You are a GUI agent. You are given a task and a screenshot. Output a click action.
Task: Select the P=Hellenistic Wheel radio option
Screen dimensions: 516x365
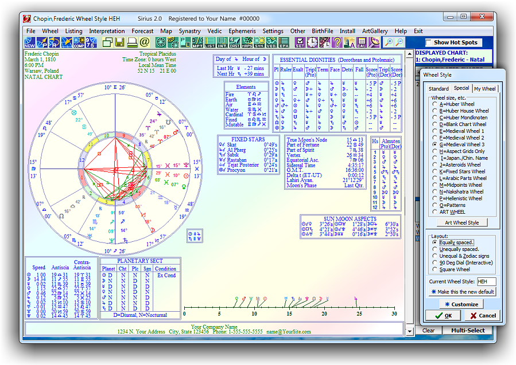coord(435,198)
